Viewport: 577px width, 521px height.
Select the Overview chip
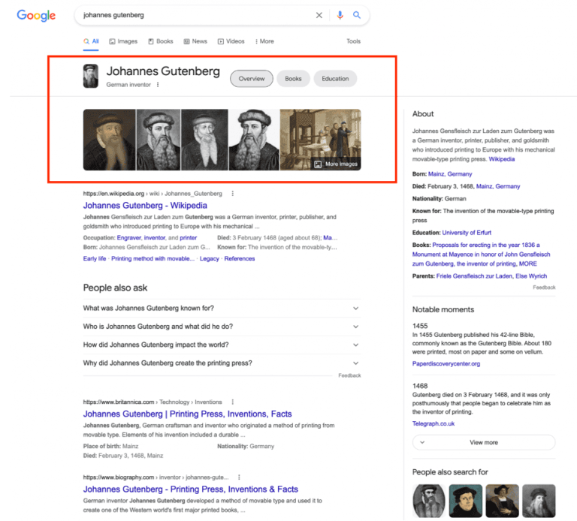pos(252,79)
